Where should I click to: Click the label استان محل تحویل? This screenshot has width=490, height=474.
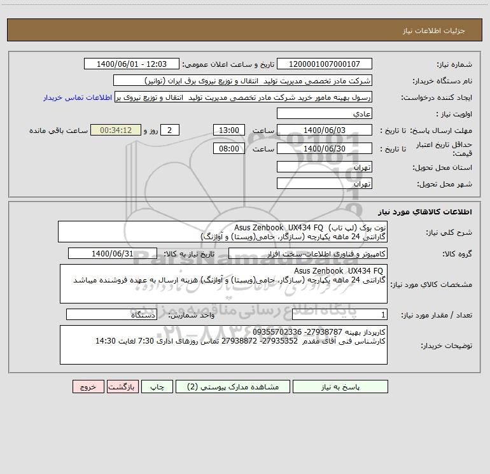coord(442,168)
